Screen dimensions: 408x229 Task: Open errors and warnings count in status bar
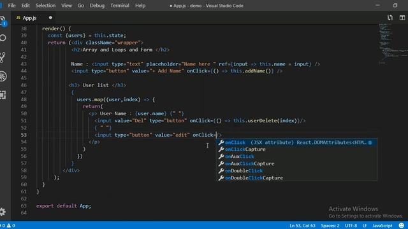(8, 226)
